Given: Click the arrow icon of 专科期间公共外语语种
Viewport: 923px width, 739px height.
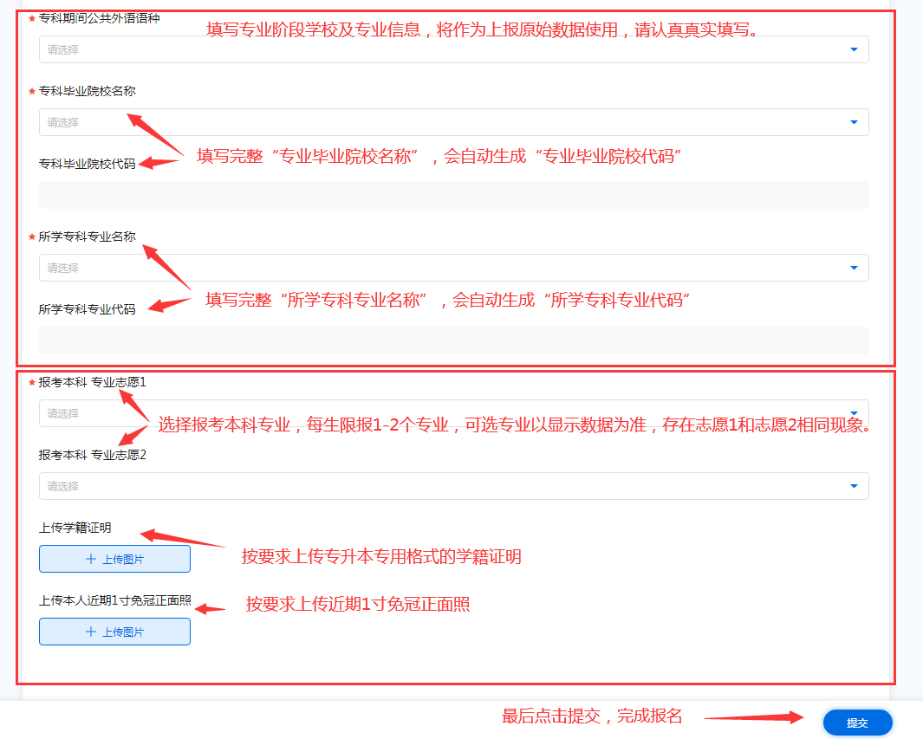Looking at the screenshot, I should 854,49.
